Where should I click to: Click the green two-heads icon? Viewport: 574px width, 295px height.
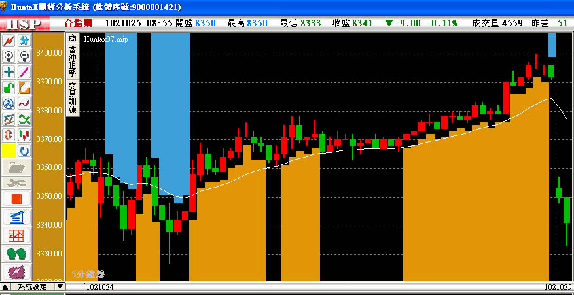coord(17,253)
